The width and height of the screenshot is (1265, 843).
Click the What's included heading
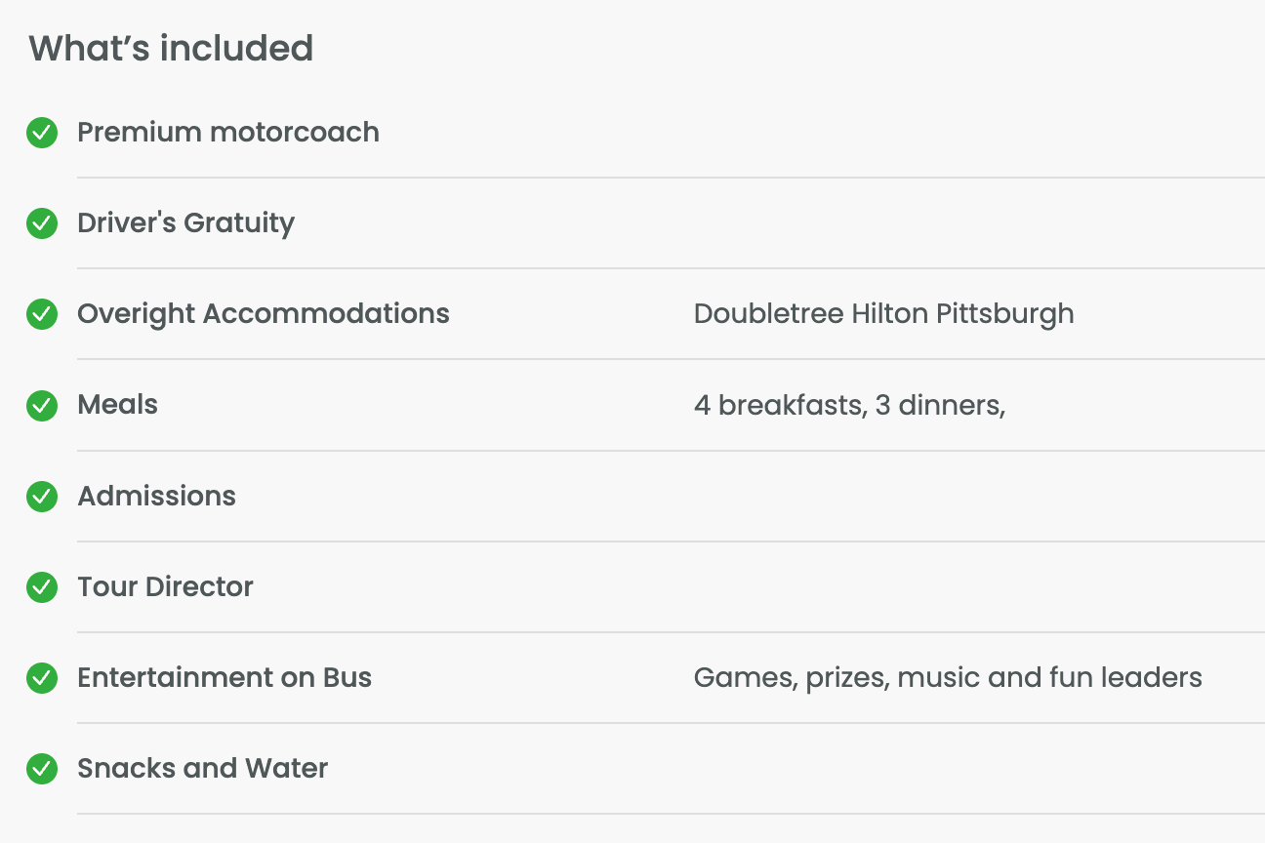(x=171, y=48)
